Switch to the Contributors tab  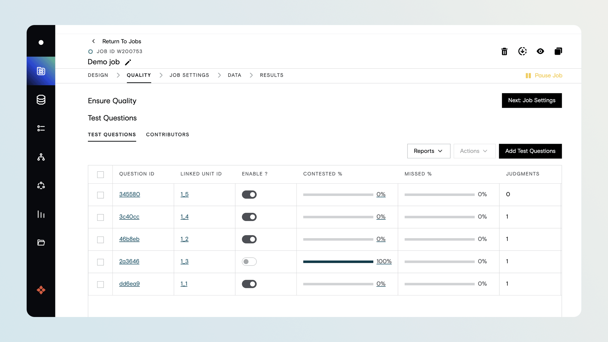click(167, 135)
